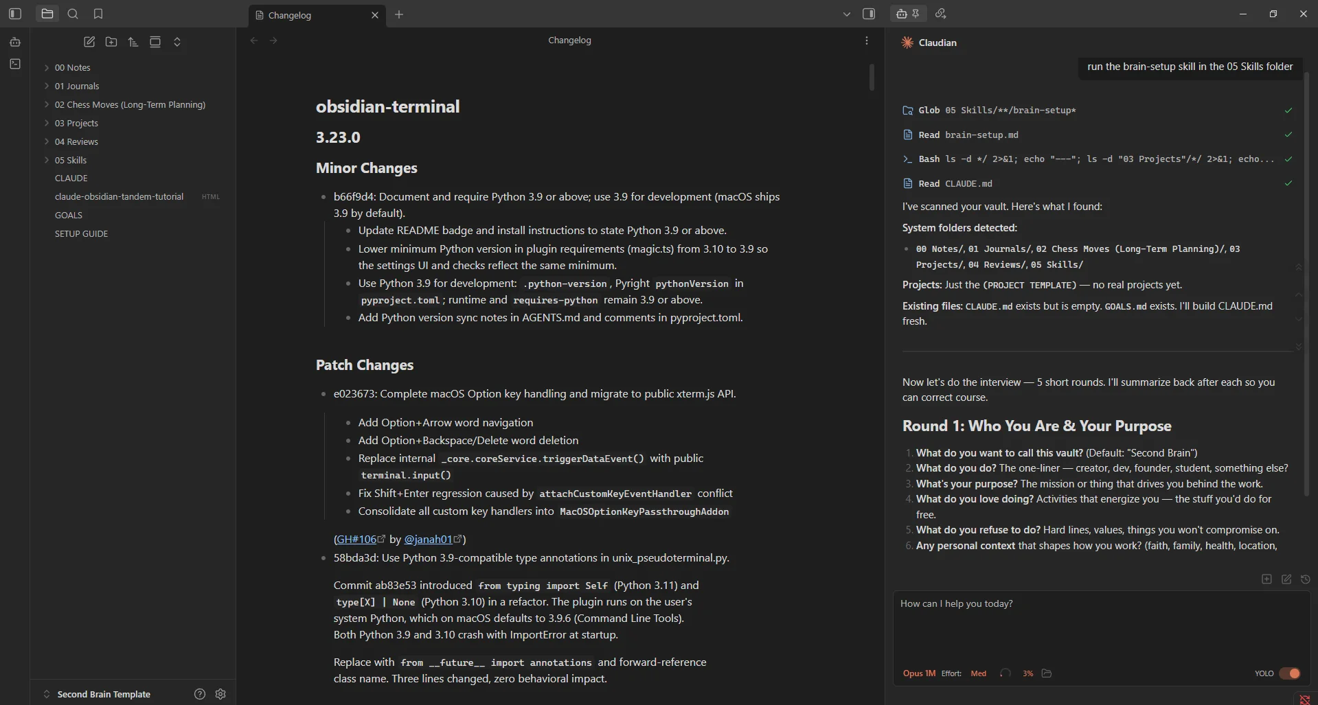Expand the Read brain-setup.md tool call

1098,135
